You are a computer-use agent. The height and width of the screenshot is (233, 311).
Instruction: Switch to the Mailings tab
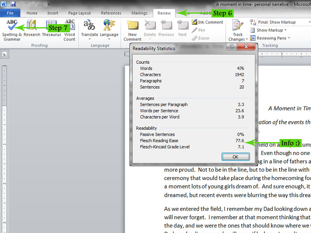click(x=140, y=13)
